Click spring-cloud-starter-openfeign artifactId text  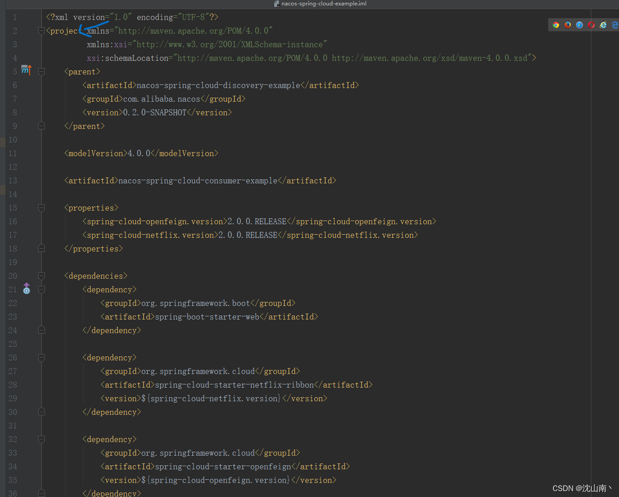tap(223, 467)
